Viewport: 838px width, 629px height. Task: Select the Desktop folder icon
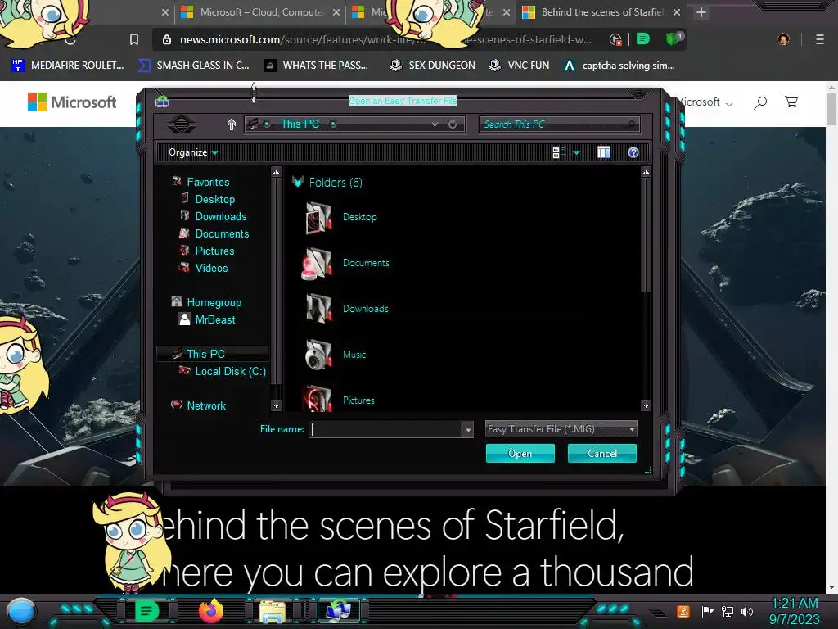318,217
